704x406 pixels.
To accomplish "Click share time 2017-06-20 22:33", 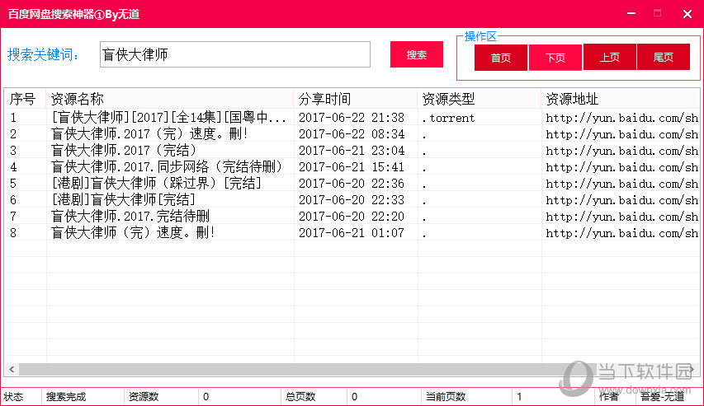I will 352,200.
